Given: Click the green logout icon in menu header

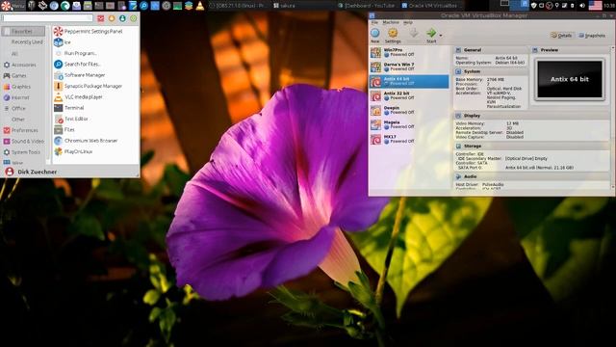Looking at the screenshot, I should click(134, 18).
